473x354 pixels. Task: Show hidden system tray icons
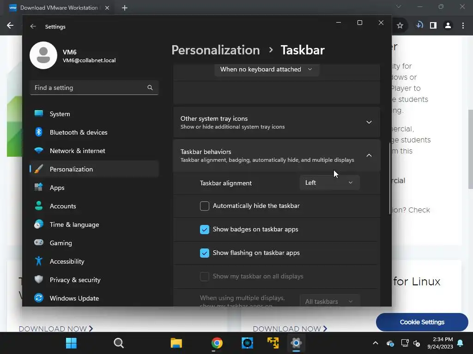pyautogui.click(x=376, y=343)
